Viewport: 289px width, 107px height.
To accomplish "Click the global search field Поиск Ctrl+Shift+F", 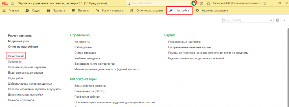I will click(158, 3).
